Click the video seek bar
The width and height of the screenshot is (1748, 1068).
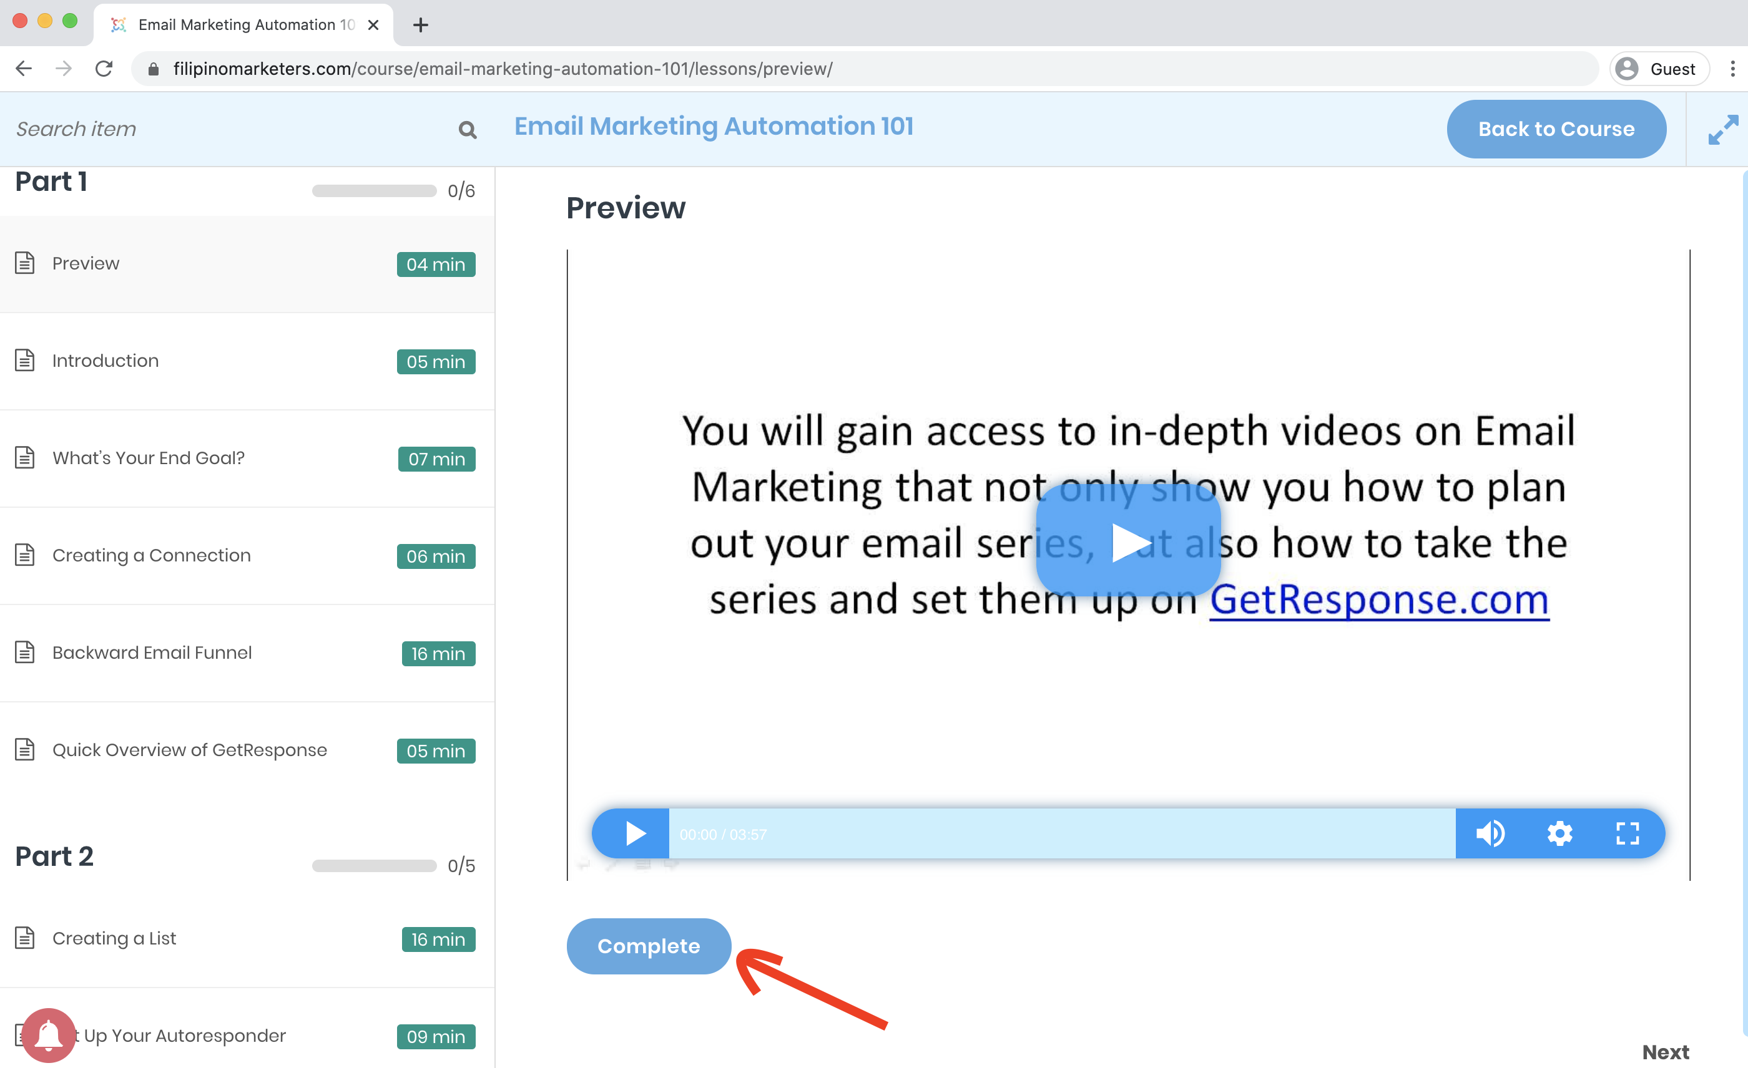(1062, 833)
